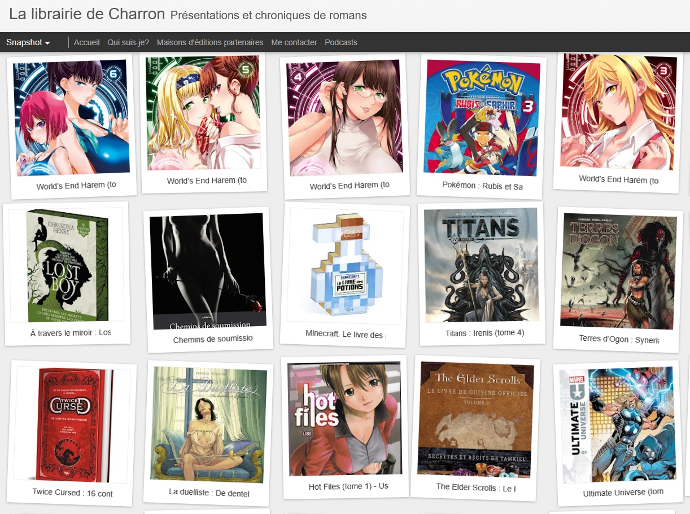Open the Podcasts menu item
This screenshot has height=514, width=690.
point(341,42)
